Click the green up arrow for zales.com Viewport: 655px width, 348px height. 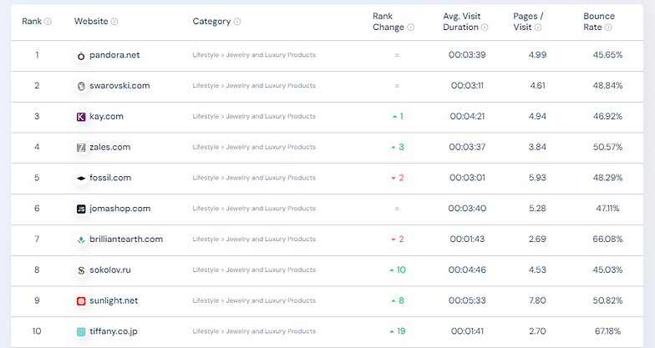393,147
